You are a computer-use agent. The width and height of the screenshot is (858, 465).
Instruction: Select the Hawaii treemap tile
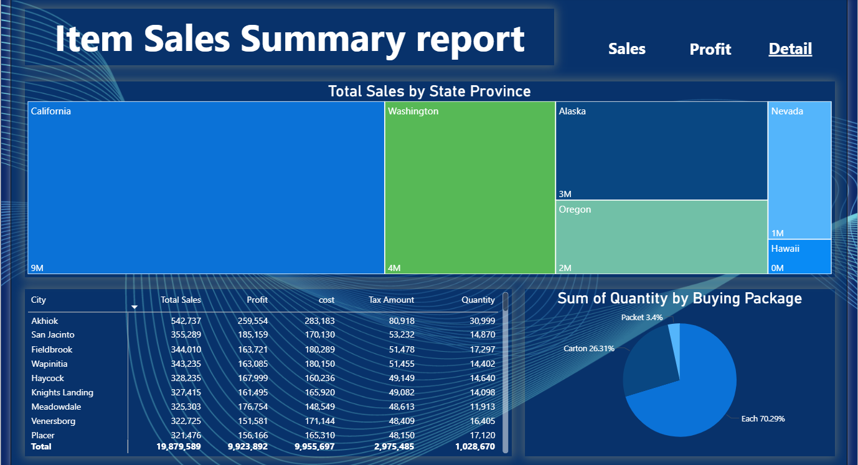(799, 257)
